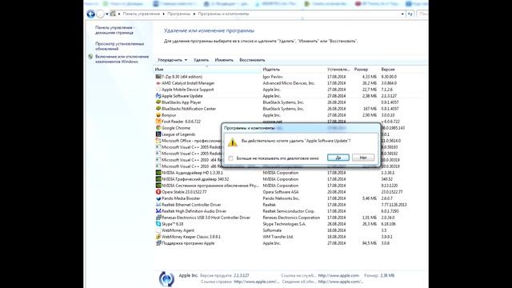Viewport: 512px width, 288px height.
Task: Open 'Панель управления - домашняя страница' link
Action: click(x=114, y=30)
